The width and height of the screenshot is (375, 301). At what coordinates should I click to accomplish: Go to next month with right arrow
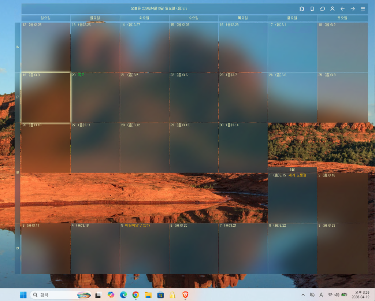(x=353, y=9)
